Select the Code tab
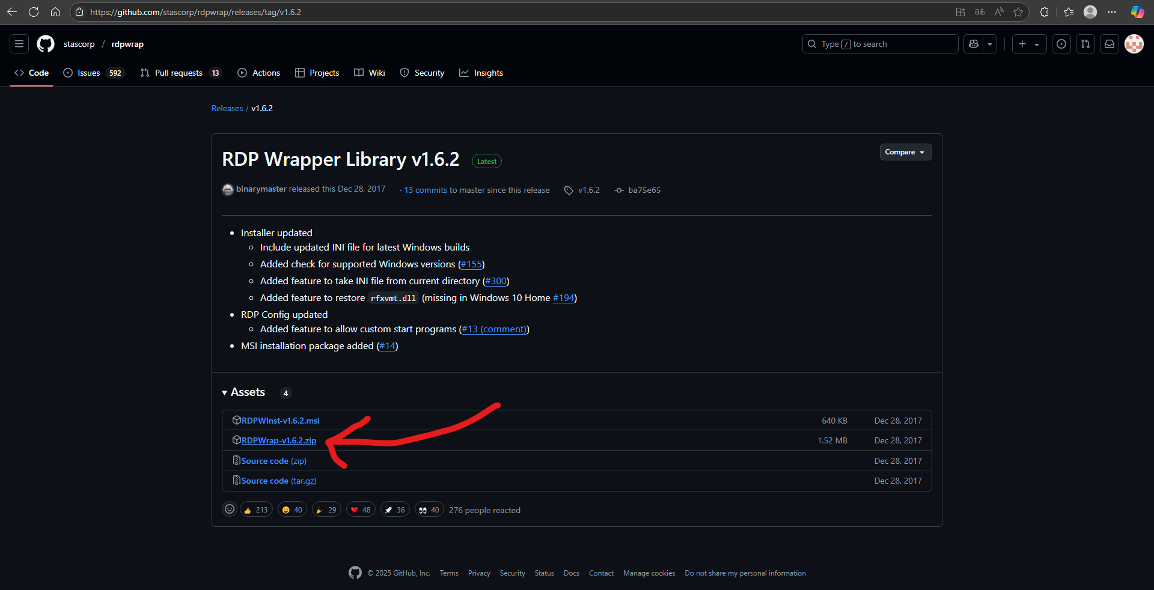 [x=31, y=73]
